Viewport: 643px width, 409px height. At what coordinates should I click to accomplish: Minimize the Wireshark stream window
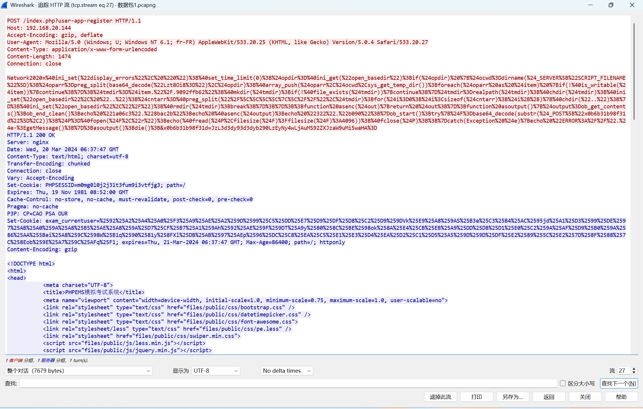click(x=591, y=5)
